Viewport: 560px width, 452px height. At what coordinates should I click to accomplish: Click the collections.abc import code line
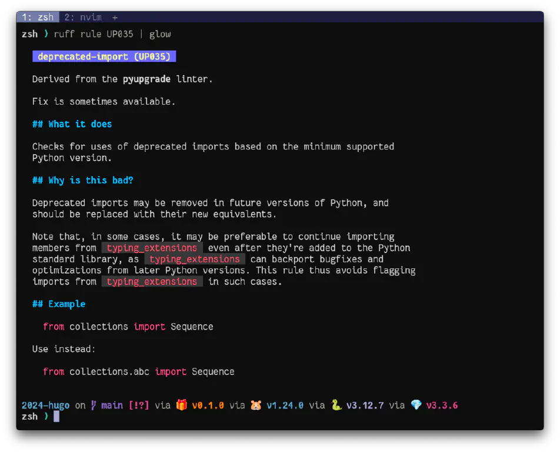139,371
